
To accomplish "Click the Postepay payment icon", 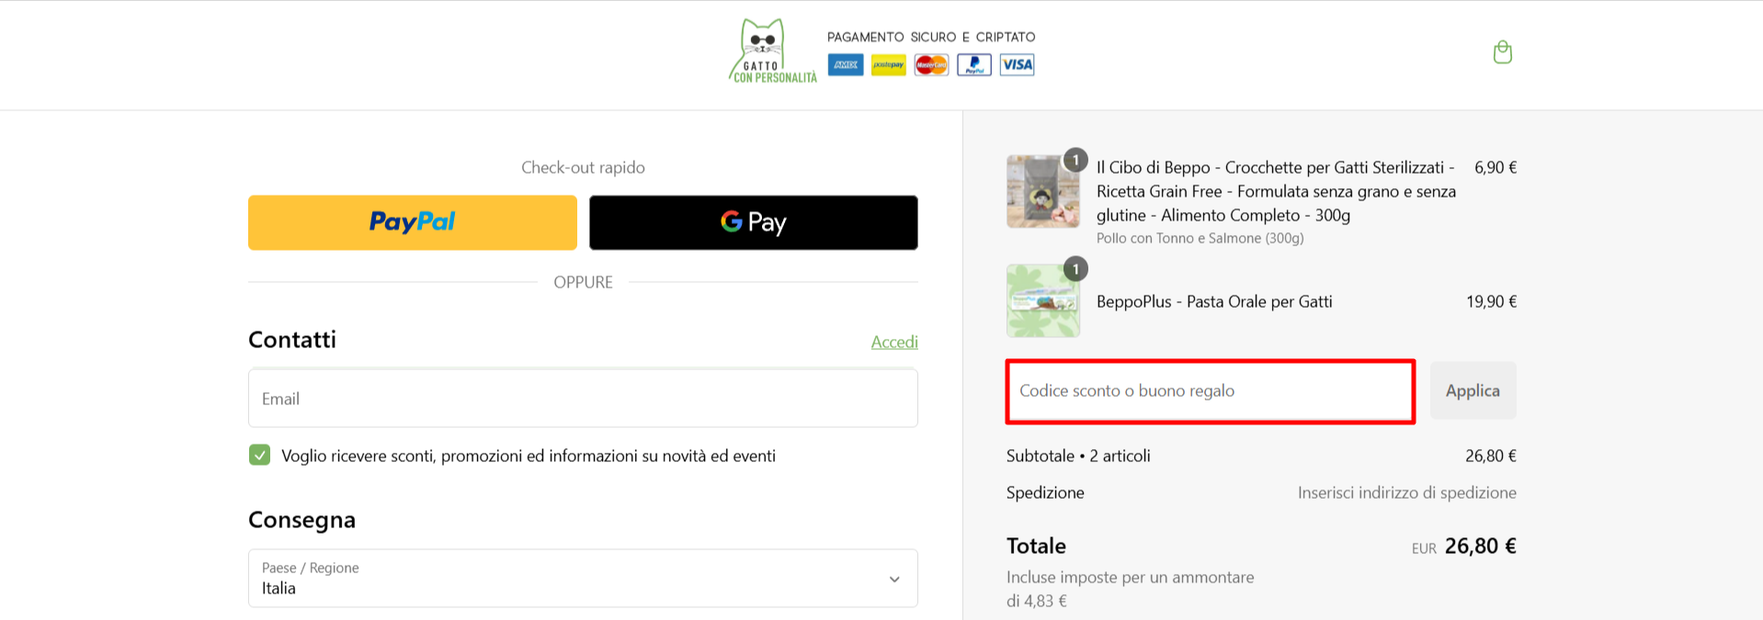I will 888,65.
